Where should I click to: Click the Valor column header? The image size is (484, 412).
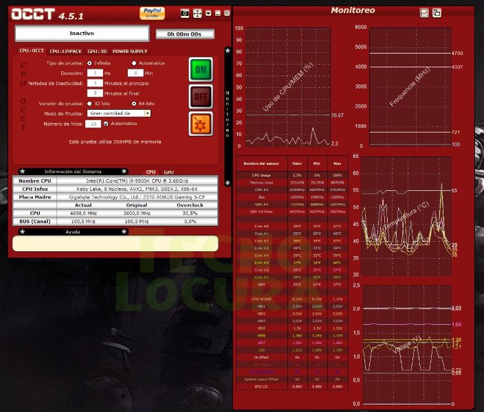[x=297, y=163]
